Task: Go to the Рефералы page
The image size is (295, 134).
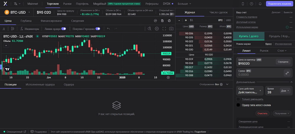Action: click(152, 4)
